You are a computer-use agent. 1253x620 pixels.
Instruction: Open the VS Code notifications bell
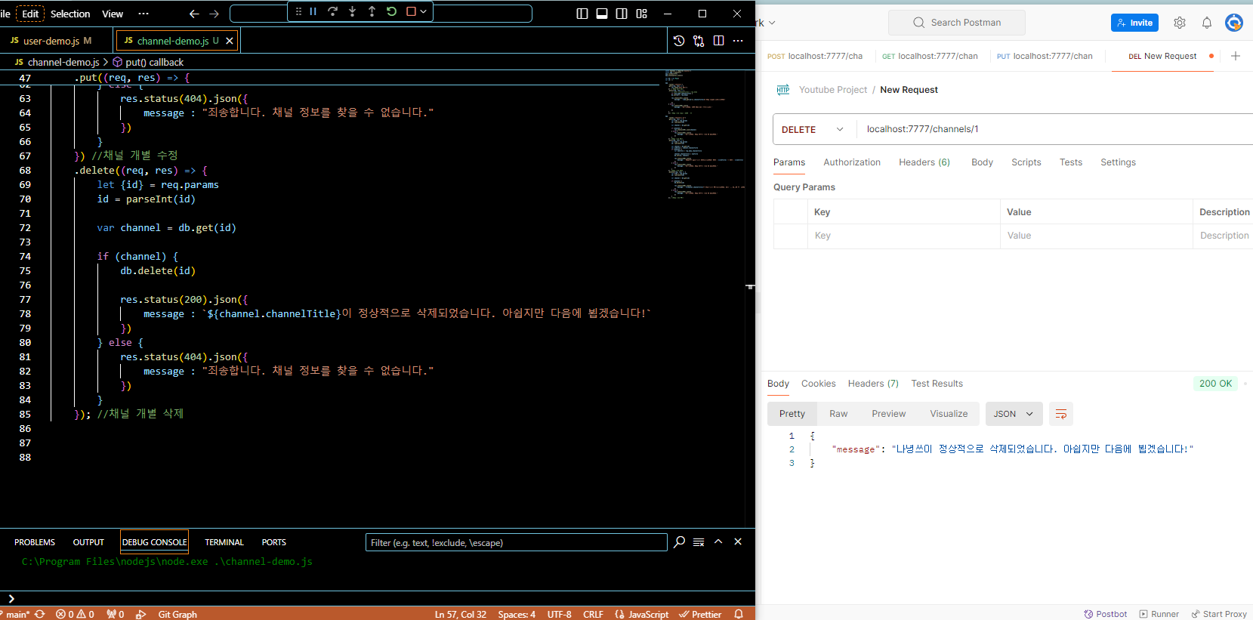point(739,614)
